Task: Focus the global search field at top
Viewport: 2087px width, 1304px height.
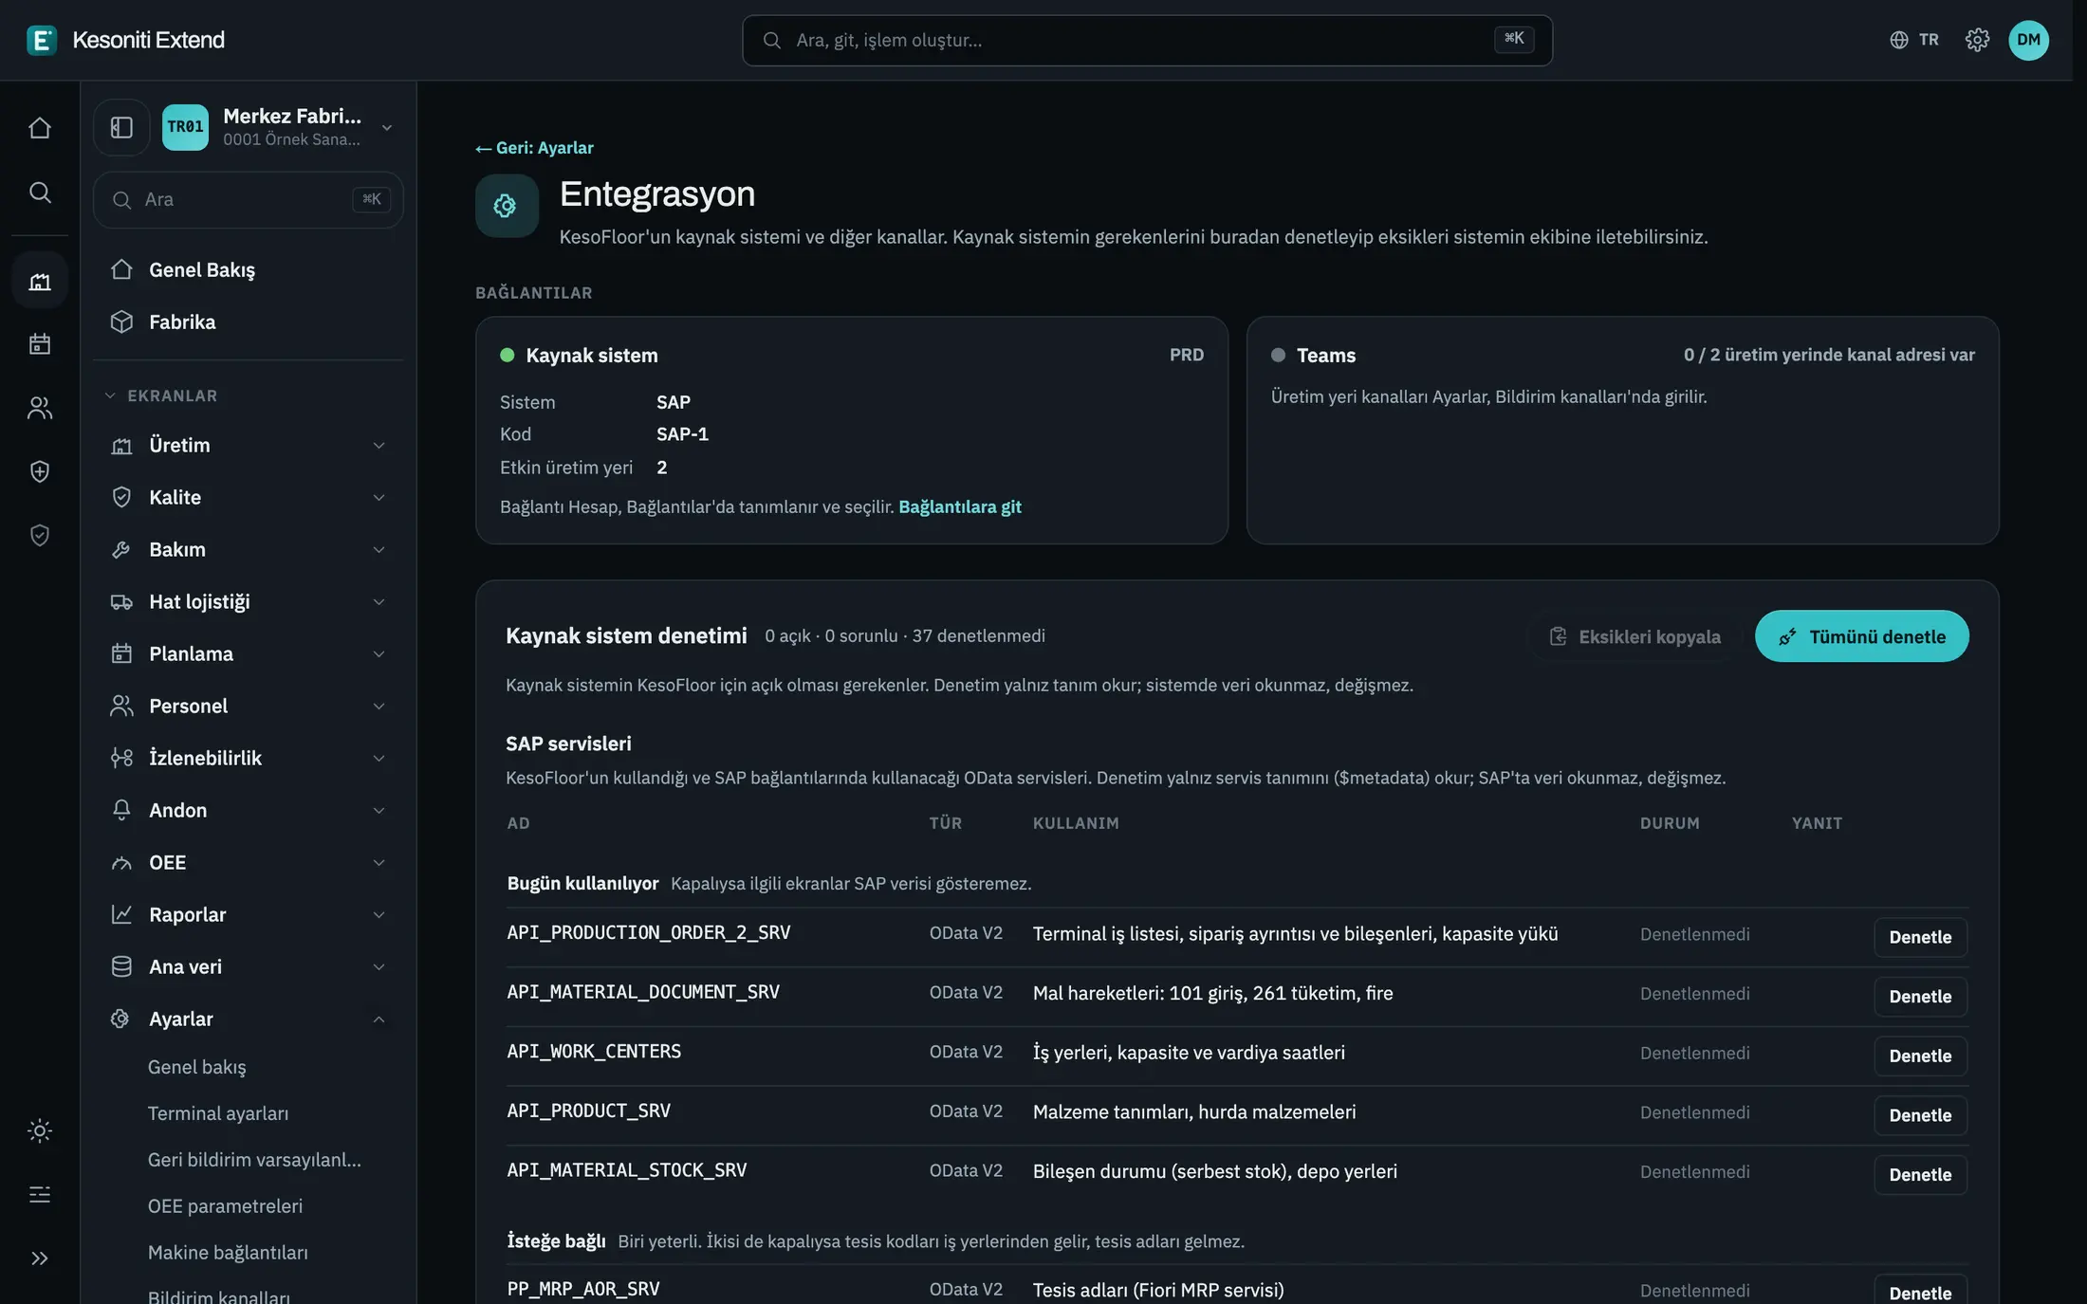Action: 1147,40
